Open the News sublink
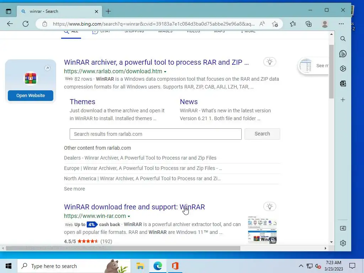364x273 pixels. 189,102
